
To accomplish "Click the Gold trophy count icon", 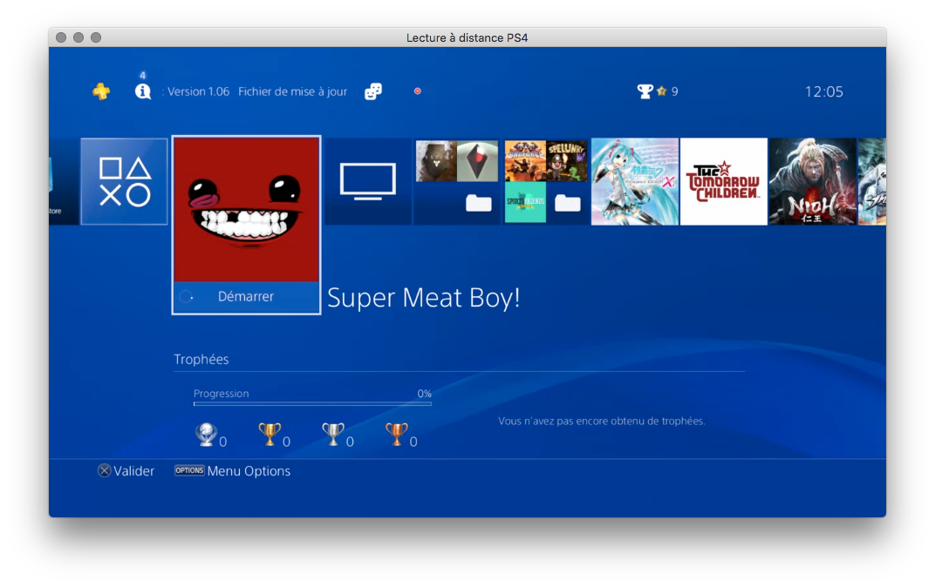I will click(x=270, y=434).
